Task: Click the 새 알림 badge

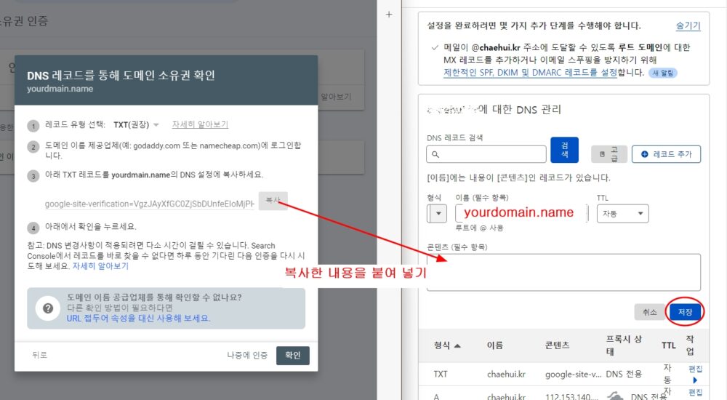Action: click(x=662, y=73)
